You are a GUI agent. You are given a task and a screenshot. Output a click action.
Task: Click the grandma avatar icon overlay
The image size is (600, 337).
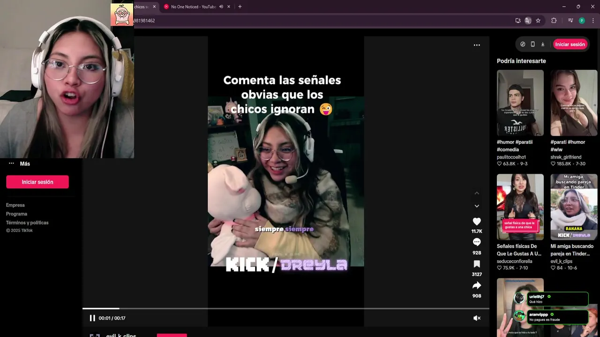tap(122, 15)
